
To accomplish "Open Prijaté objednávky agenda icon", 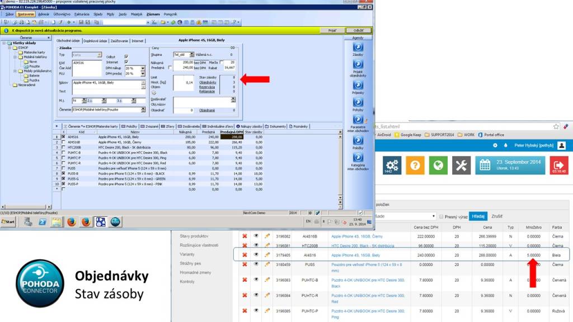I will click(x=358, y=64).
